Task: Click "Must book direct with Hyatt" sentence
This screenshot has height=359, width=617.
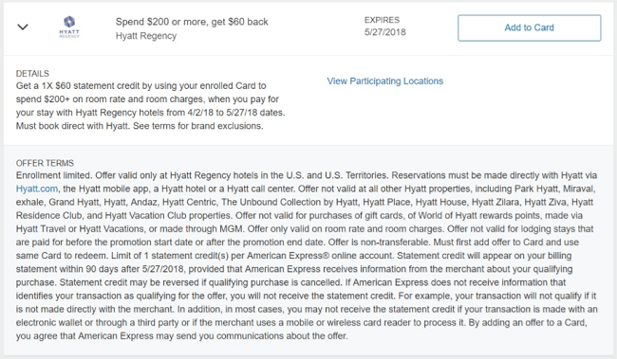Action: pyautogui.click(x=73, y=126)
